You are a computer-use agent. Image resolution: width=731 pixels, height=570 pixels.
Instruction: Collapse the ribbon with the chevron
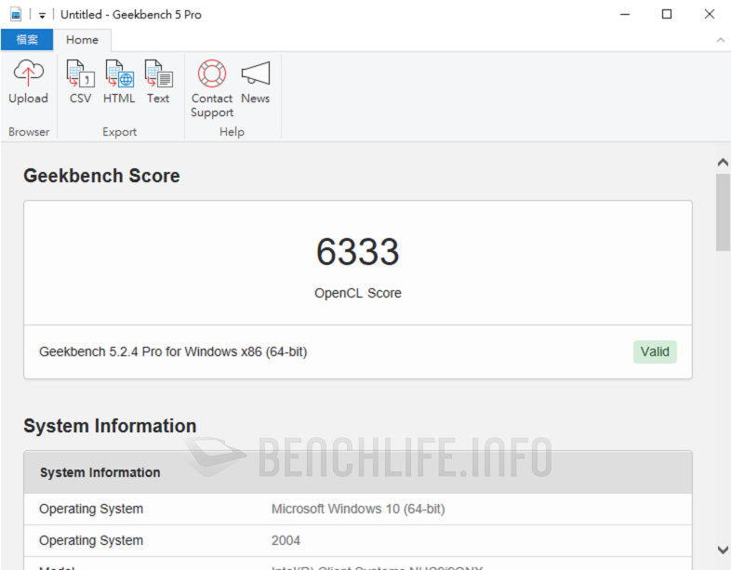pos(720,41)
